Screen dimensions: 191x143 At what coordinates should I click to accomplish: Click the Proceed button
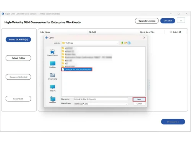(x=173, y=122)
